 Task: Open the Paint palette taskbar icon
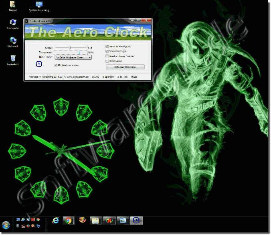(x=82, y=220)
